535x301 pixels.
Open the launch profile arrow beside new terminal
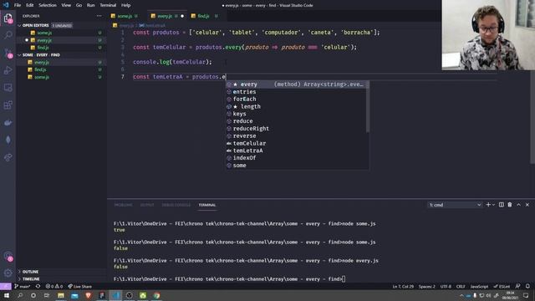coord(493,205)
